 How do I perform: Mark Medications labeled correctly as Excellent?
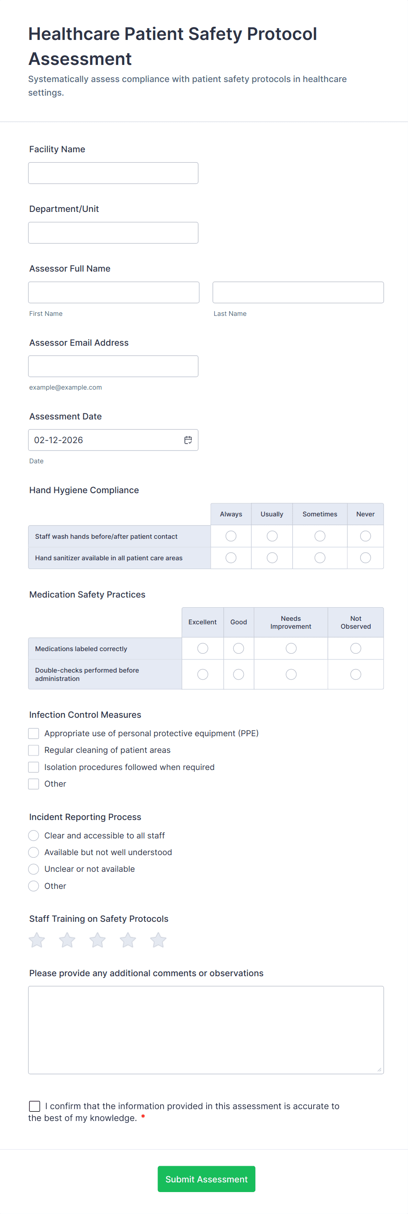[x=203, y=648]
